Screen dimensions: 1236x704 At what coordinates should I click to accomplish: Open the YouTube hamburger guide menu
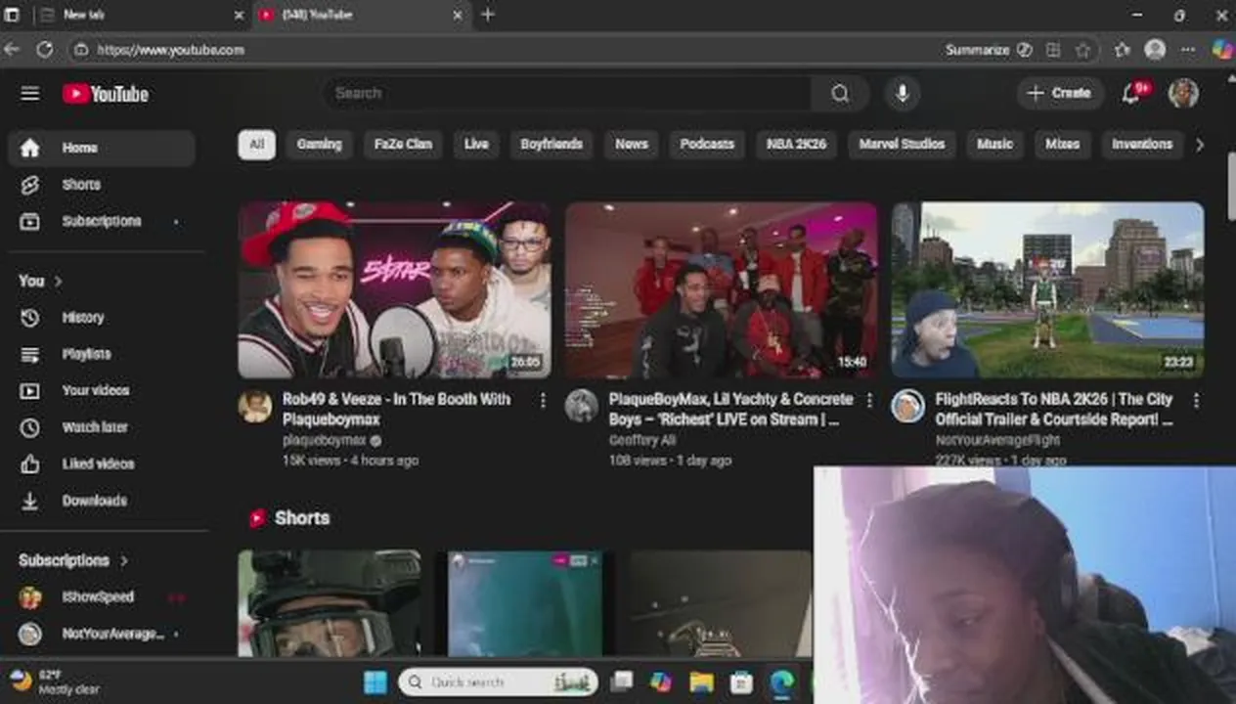pos(30,94)
